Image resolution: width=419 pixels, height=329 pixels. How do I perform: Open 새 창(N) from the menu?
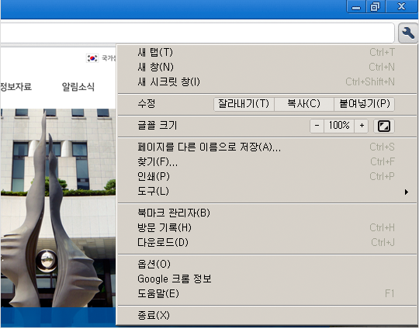pyautogui.click(x=267, y=67)
